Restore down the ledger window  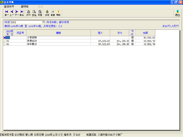click(x=177, y=2)
